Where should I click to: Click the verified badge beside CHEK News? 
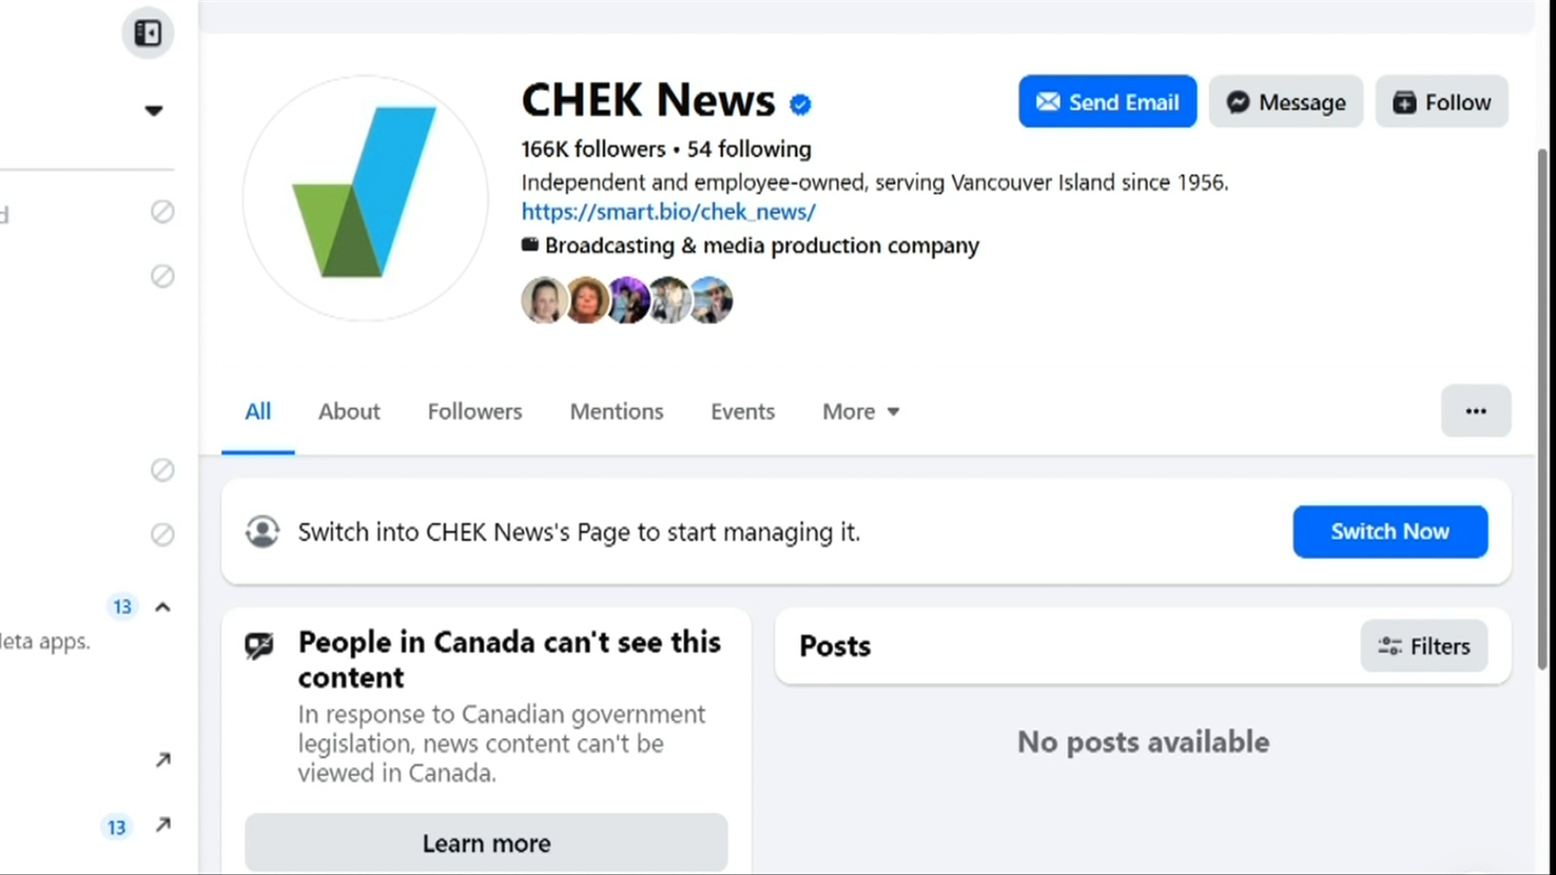pos(800,104)
